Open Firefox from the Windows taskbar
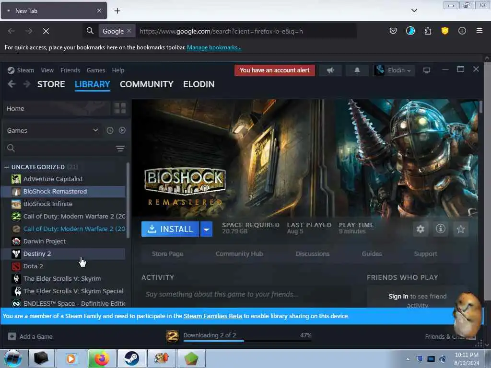The height and width of the screenshot is (368, 491). coord(102,358)
